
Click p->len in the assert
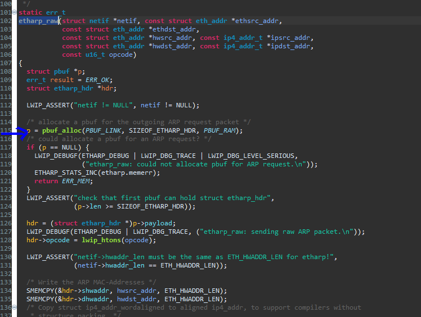pyautogui.click(x=89, y=206)
